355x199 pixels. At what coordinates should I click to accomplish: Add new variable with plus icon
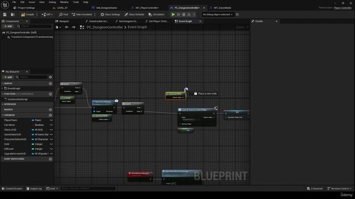click(x=50, y=115)
